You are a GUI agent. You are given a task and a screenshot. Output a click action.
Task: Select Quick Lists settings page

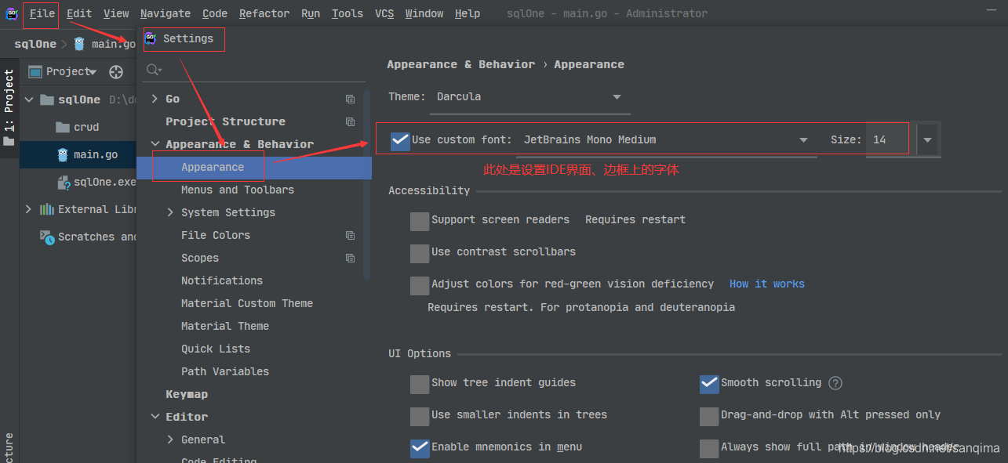coord(216,349)
